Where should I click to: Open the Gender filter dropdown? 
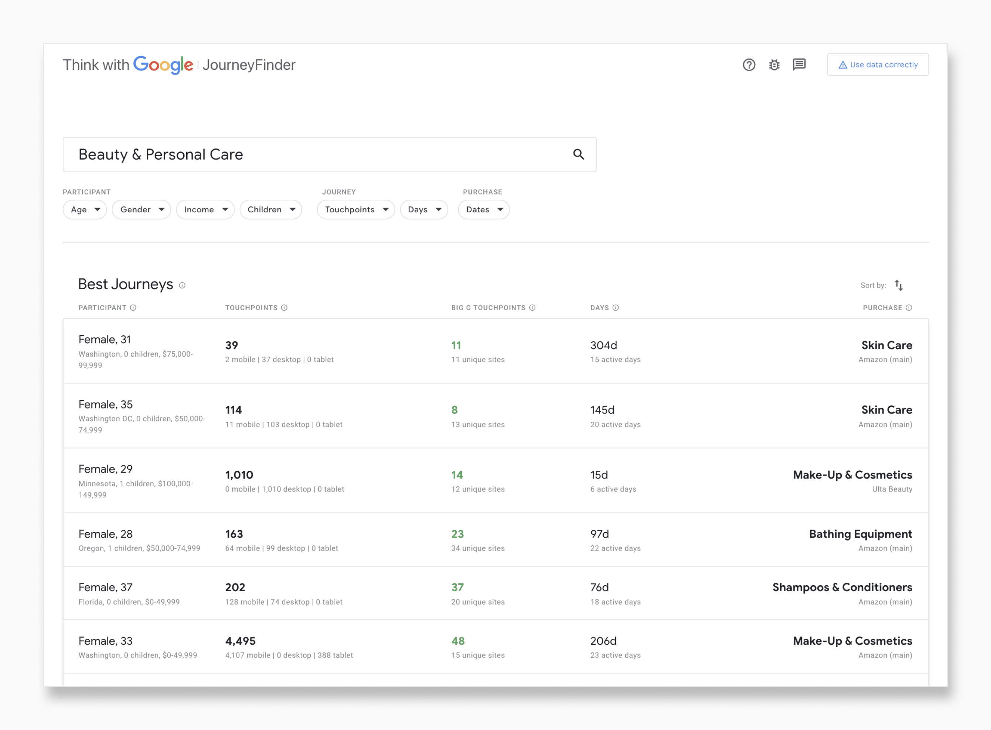pos(141,209)
